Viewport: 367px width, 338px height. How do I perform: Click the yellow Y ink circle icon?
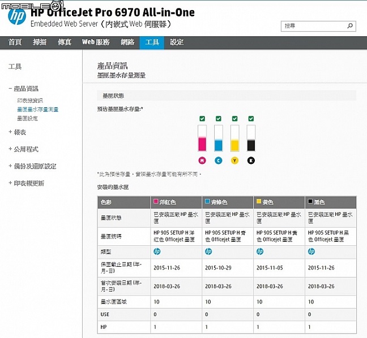235,161
